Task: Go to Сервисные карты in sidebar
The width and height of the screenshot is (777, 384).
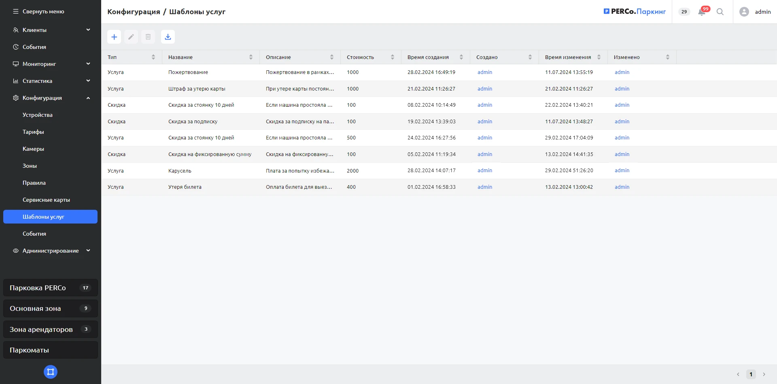Action: pyautogui.click(x=46, y=200)
